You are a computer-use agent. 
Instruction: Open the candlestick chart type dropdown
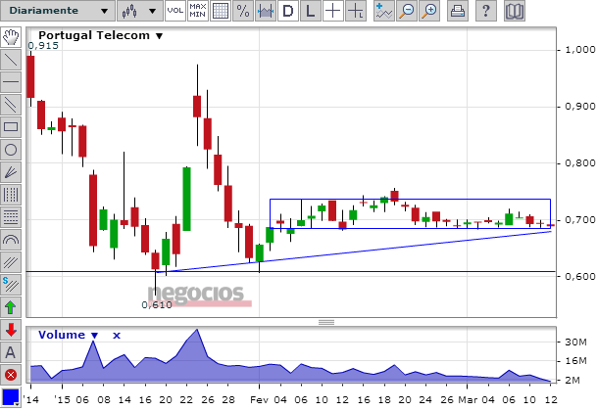[139, 11]
